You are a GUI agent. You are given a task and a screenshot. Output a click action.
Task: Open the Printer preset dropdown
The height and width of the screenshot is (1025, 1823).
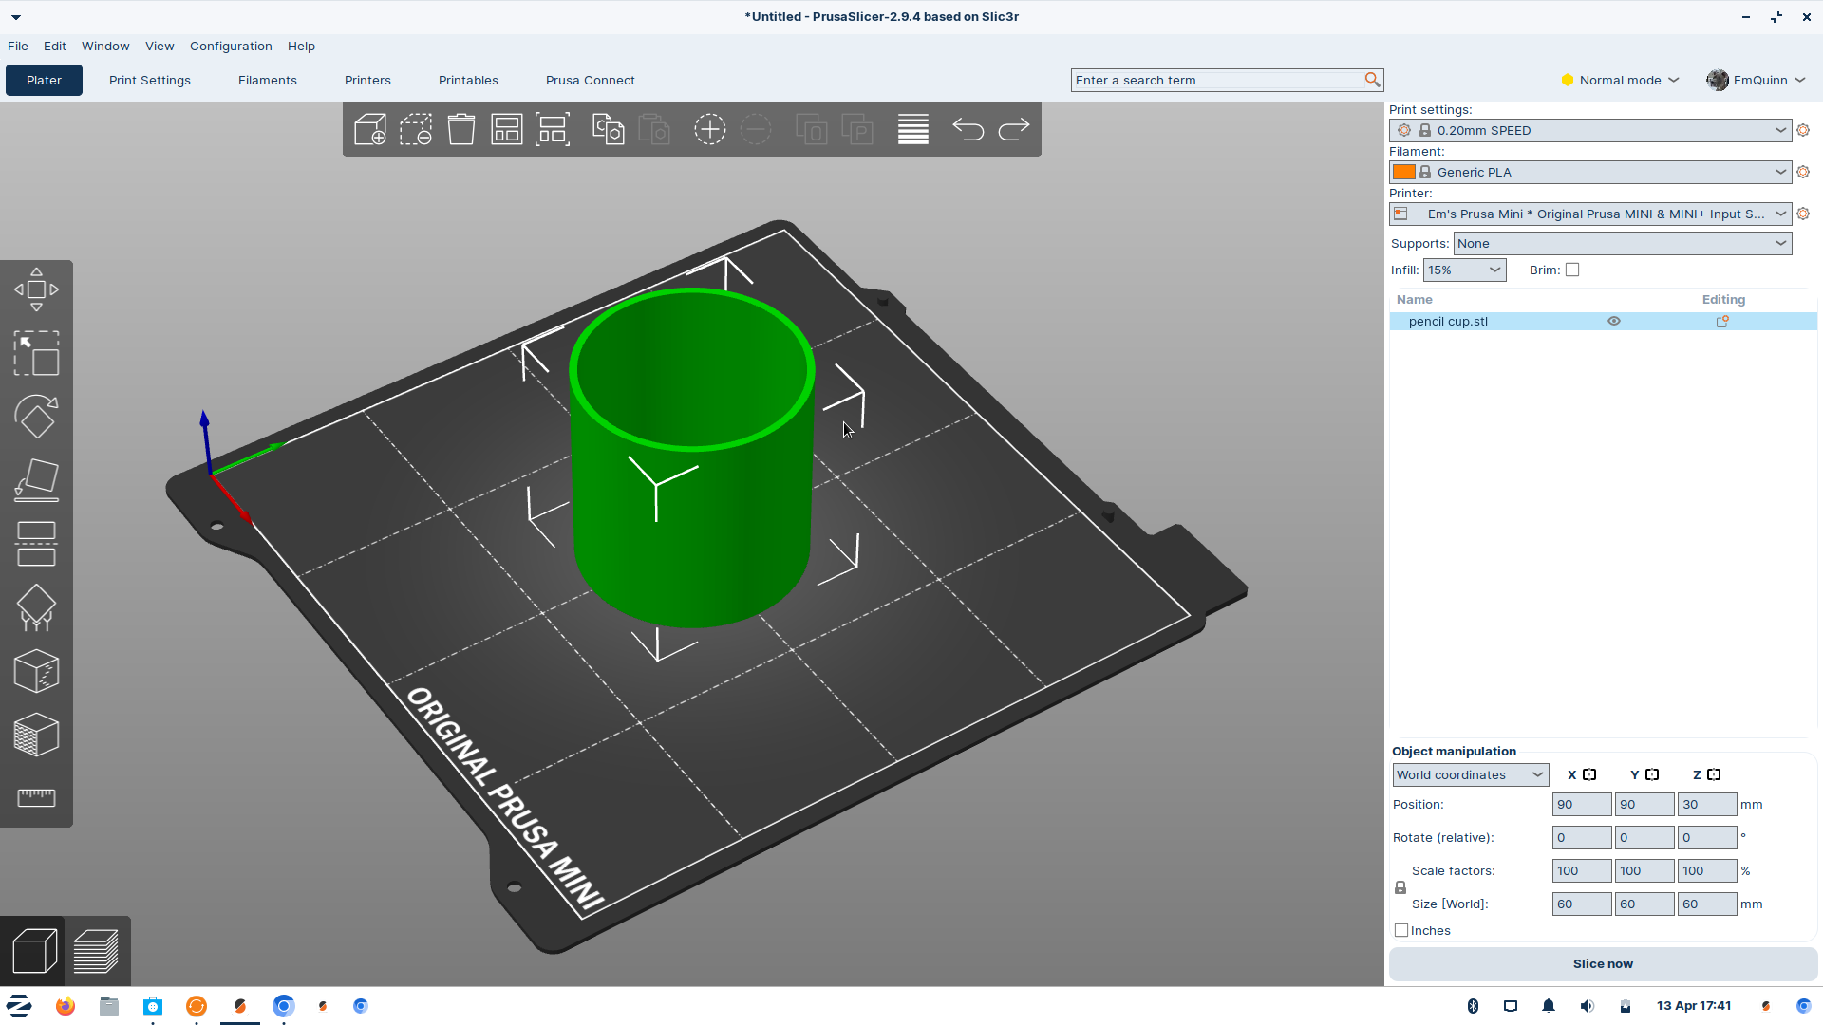point(1590,214)
